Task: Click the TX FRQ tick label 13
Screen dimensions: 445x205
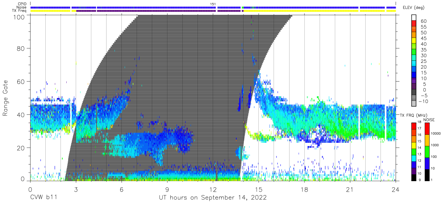Action: pyautogui.click(x=419, y=154)
